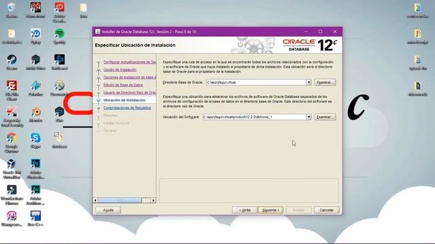Click the Ubicación del Software path field
The width and height of the screenshot is (435, 244).
254,117
